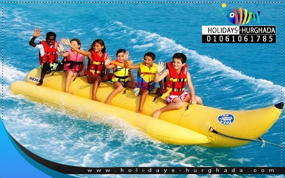Click the bubble dots above the fish logo

pyautogui.click(x=223, y=7)
